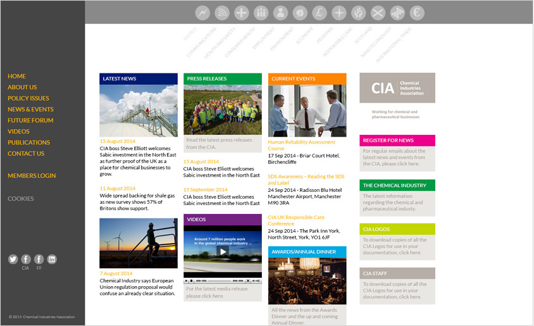The width and height of the screenshot is (534, 326).
Task: Click the CURRENT EVENTS header
Action: pos(307,78)
